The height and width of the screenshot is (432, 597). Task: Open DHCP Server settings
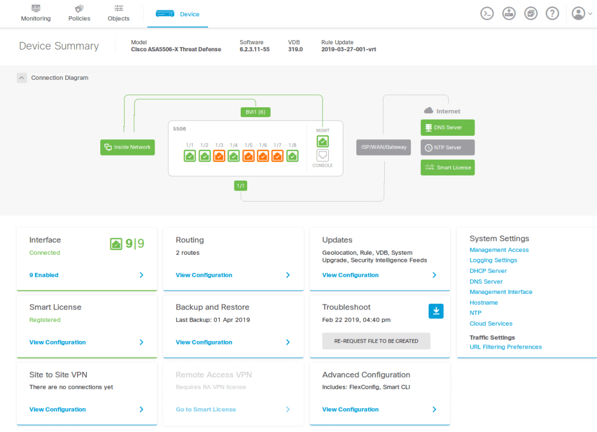click(x=488, y=271)
